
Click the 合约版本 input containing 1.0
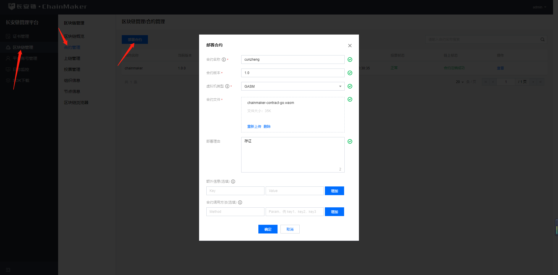coord(293,73)
